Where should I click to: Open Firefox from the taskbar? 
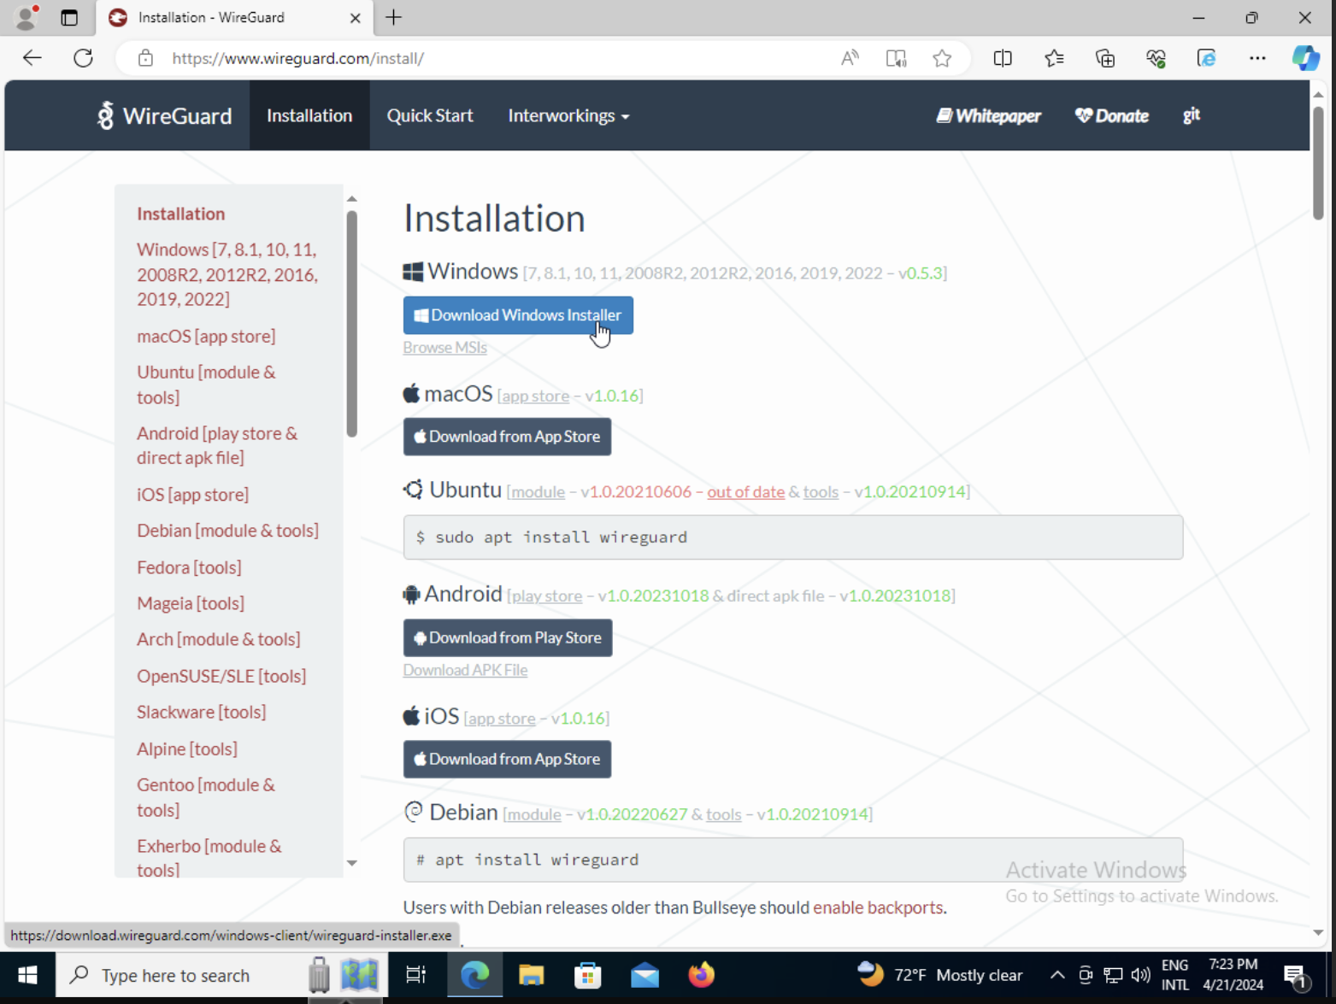click(x=701, y=975)
